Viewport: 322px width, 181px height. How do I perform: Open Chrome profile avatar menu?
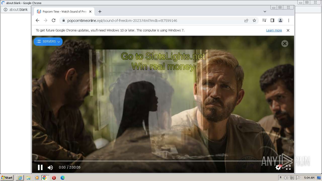280,20
